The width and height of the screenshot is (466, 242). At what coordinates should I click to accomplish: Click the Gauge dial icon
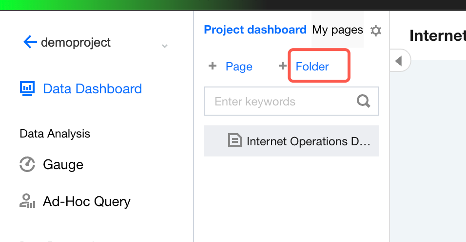point(27,164)
